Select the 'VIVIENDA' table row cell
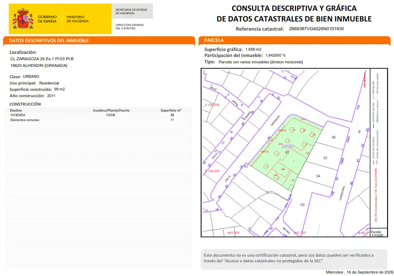This screenshot has width=394, height=276. [x=18, y=115]
